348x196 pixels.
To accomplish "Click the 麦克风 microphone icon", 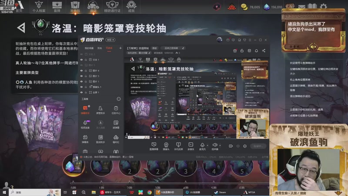I will click(202, 145).
